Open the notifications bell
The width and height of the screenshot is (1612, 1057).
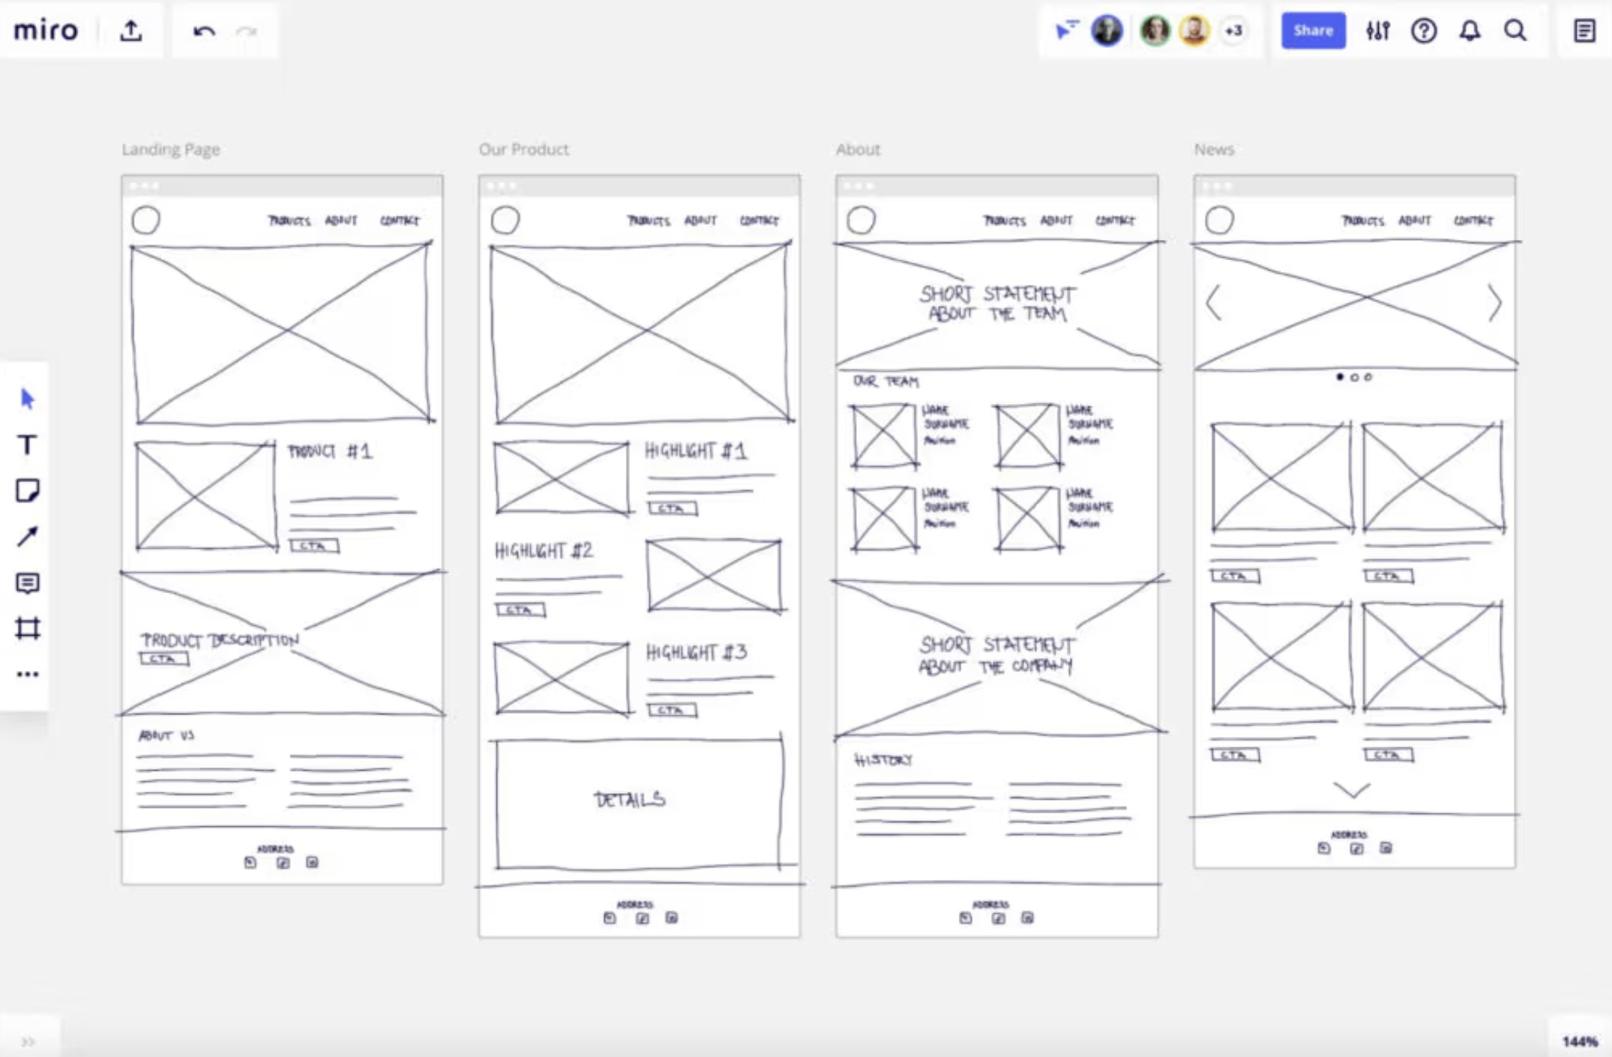[1470, 31]
